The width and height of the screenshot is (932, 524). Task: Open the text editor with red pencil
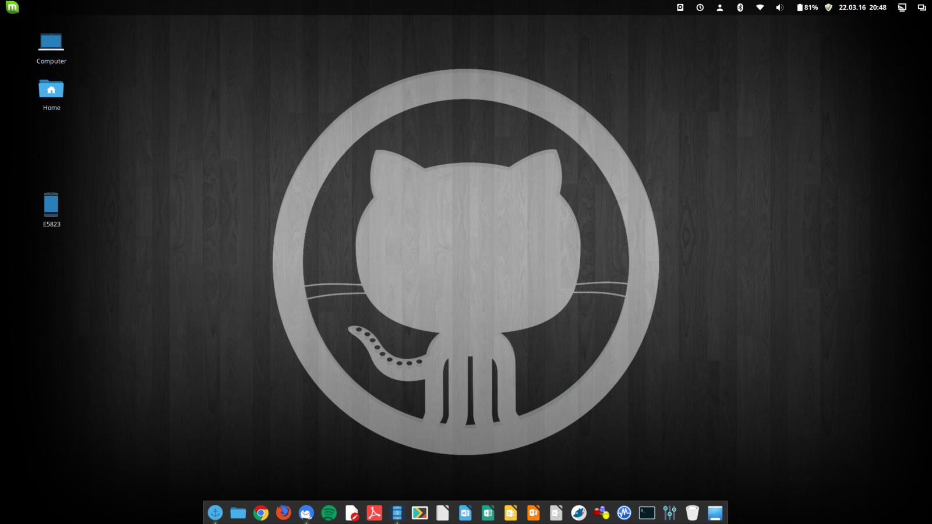(x=352, y=513)
